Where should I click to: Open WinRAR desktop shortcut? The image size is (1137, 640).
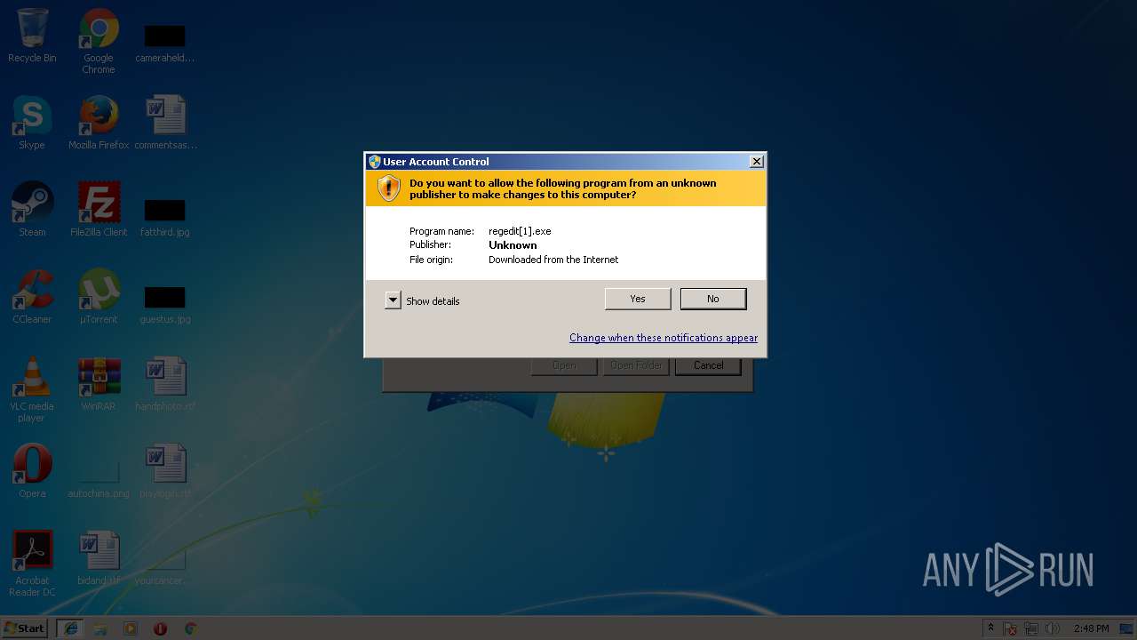click(x=99, y=385)
